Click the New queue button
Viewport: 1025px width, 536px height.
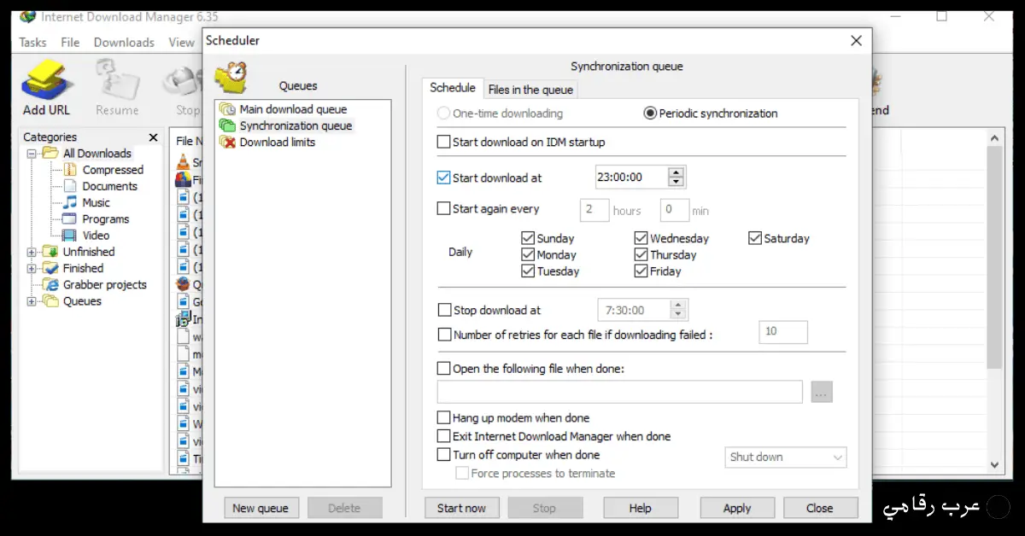[261, 508]
